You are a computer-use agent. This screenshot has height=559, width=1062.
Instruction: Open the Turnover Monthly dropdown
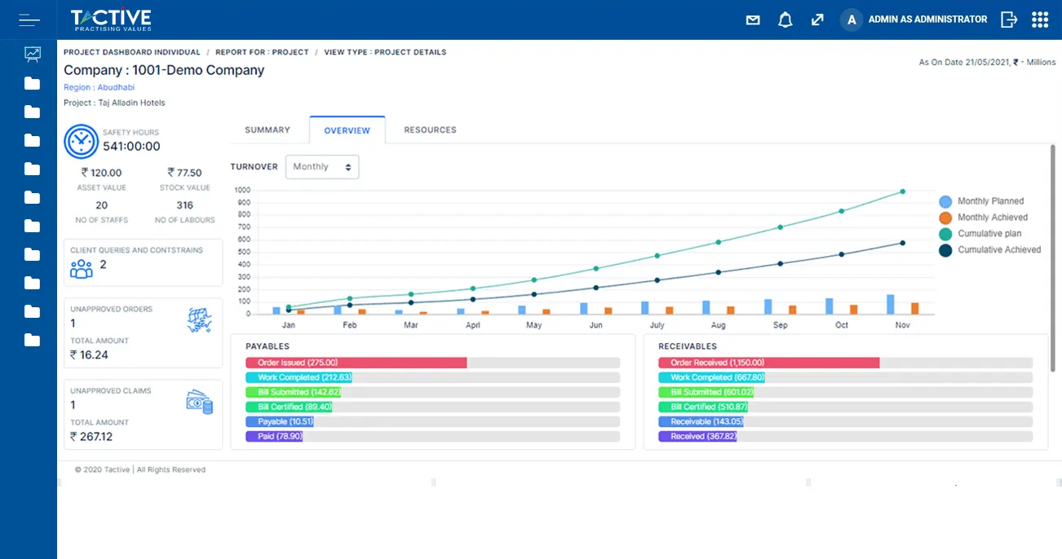[322, 167]
